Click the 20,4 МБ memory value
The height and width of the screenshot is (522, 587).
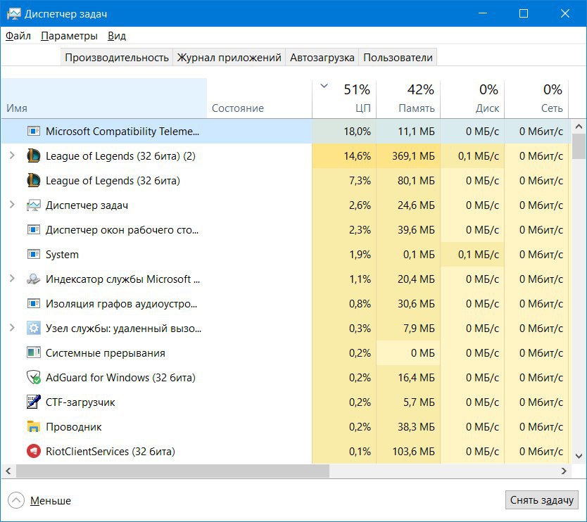click(x=416, y=279)
